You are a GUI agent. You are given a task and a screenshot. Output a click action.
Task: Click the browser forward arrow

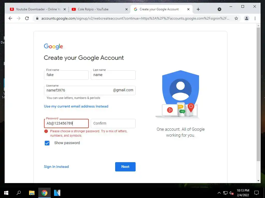tap(19, 18)
